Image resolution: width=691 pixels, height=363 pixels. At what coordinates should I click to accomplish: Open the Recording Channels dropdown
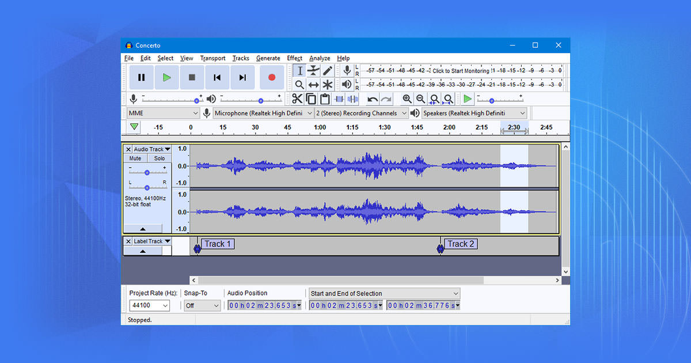point(361,114)
